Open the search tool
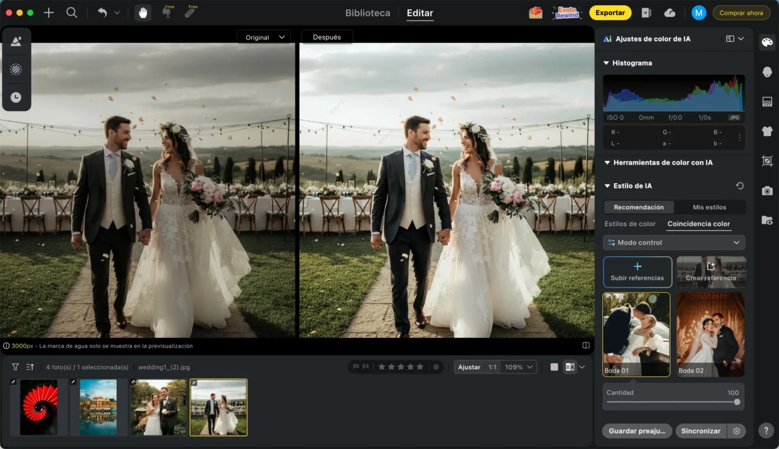 (x=72, y=12)
